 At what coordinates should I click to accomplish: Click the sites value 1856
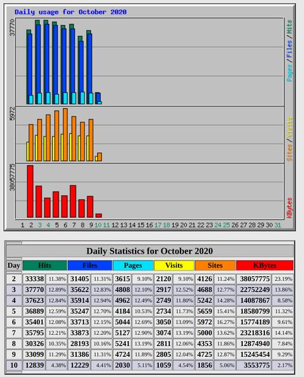click(x=204, y=365)
